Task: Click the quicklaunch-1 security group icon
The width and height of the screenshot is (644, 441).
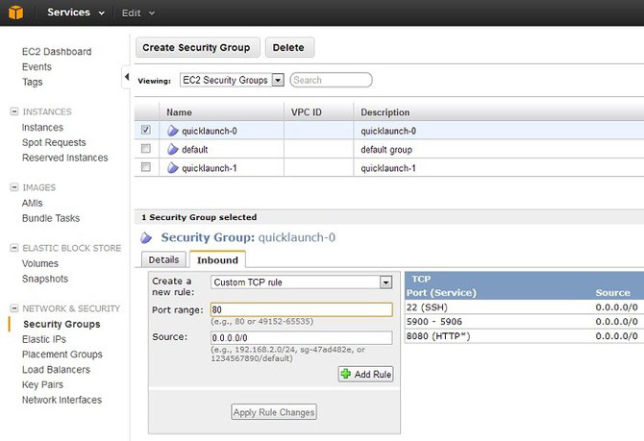Action: 173,168
